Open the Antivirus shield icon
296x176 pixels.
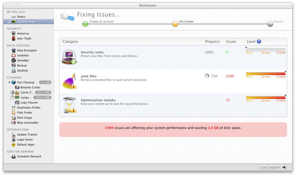(x=13, y=34)
